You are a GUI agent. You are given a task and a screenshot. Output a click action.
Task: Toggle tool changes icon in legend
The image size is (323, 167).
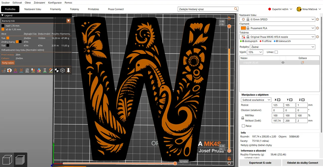33,70
